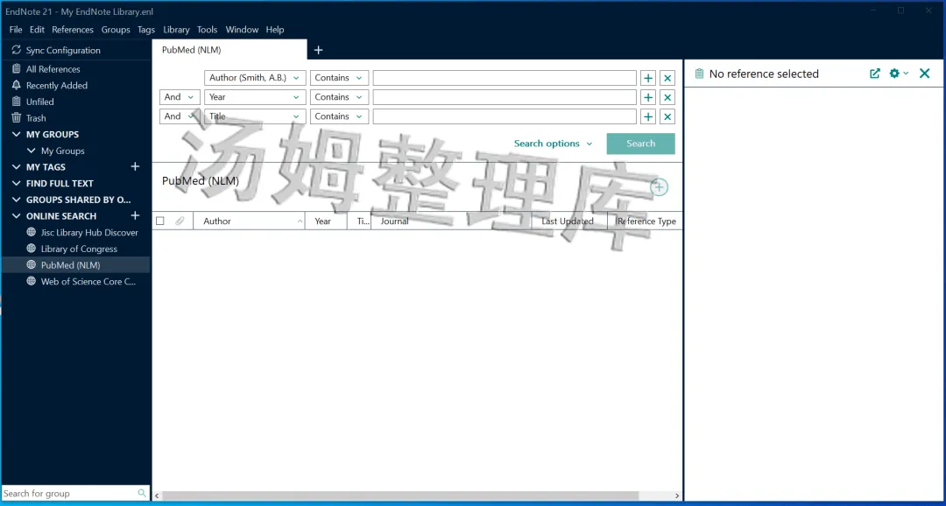
Task: Click the Author search text field
Action: 505,78
